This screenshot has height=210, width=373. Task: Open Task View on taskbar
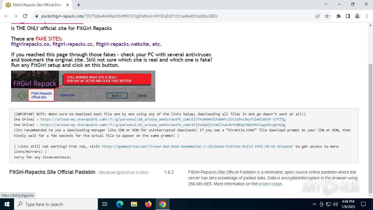(x=105, y=204)
